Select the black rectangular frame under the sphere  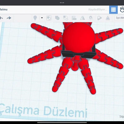coord(79,55)
